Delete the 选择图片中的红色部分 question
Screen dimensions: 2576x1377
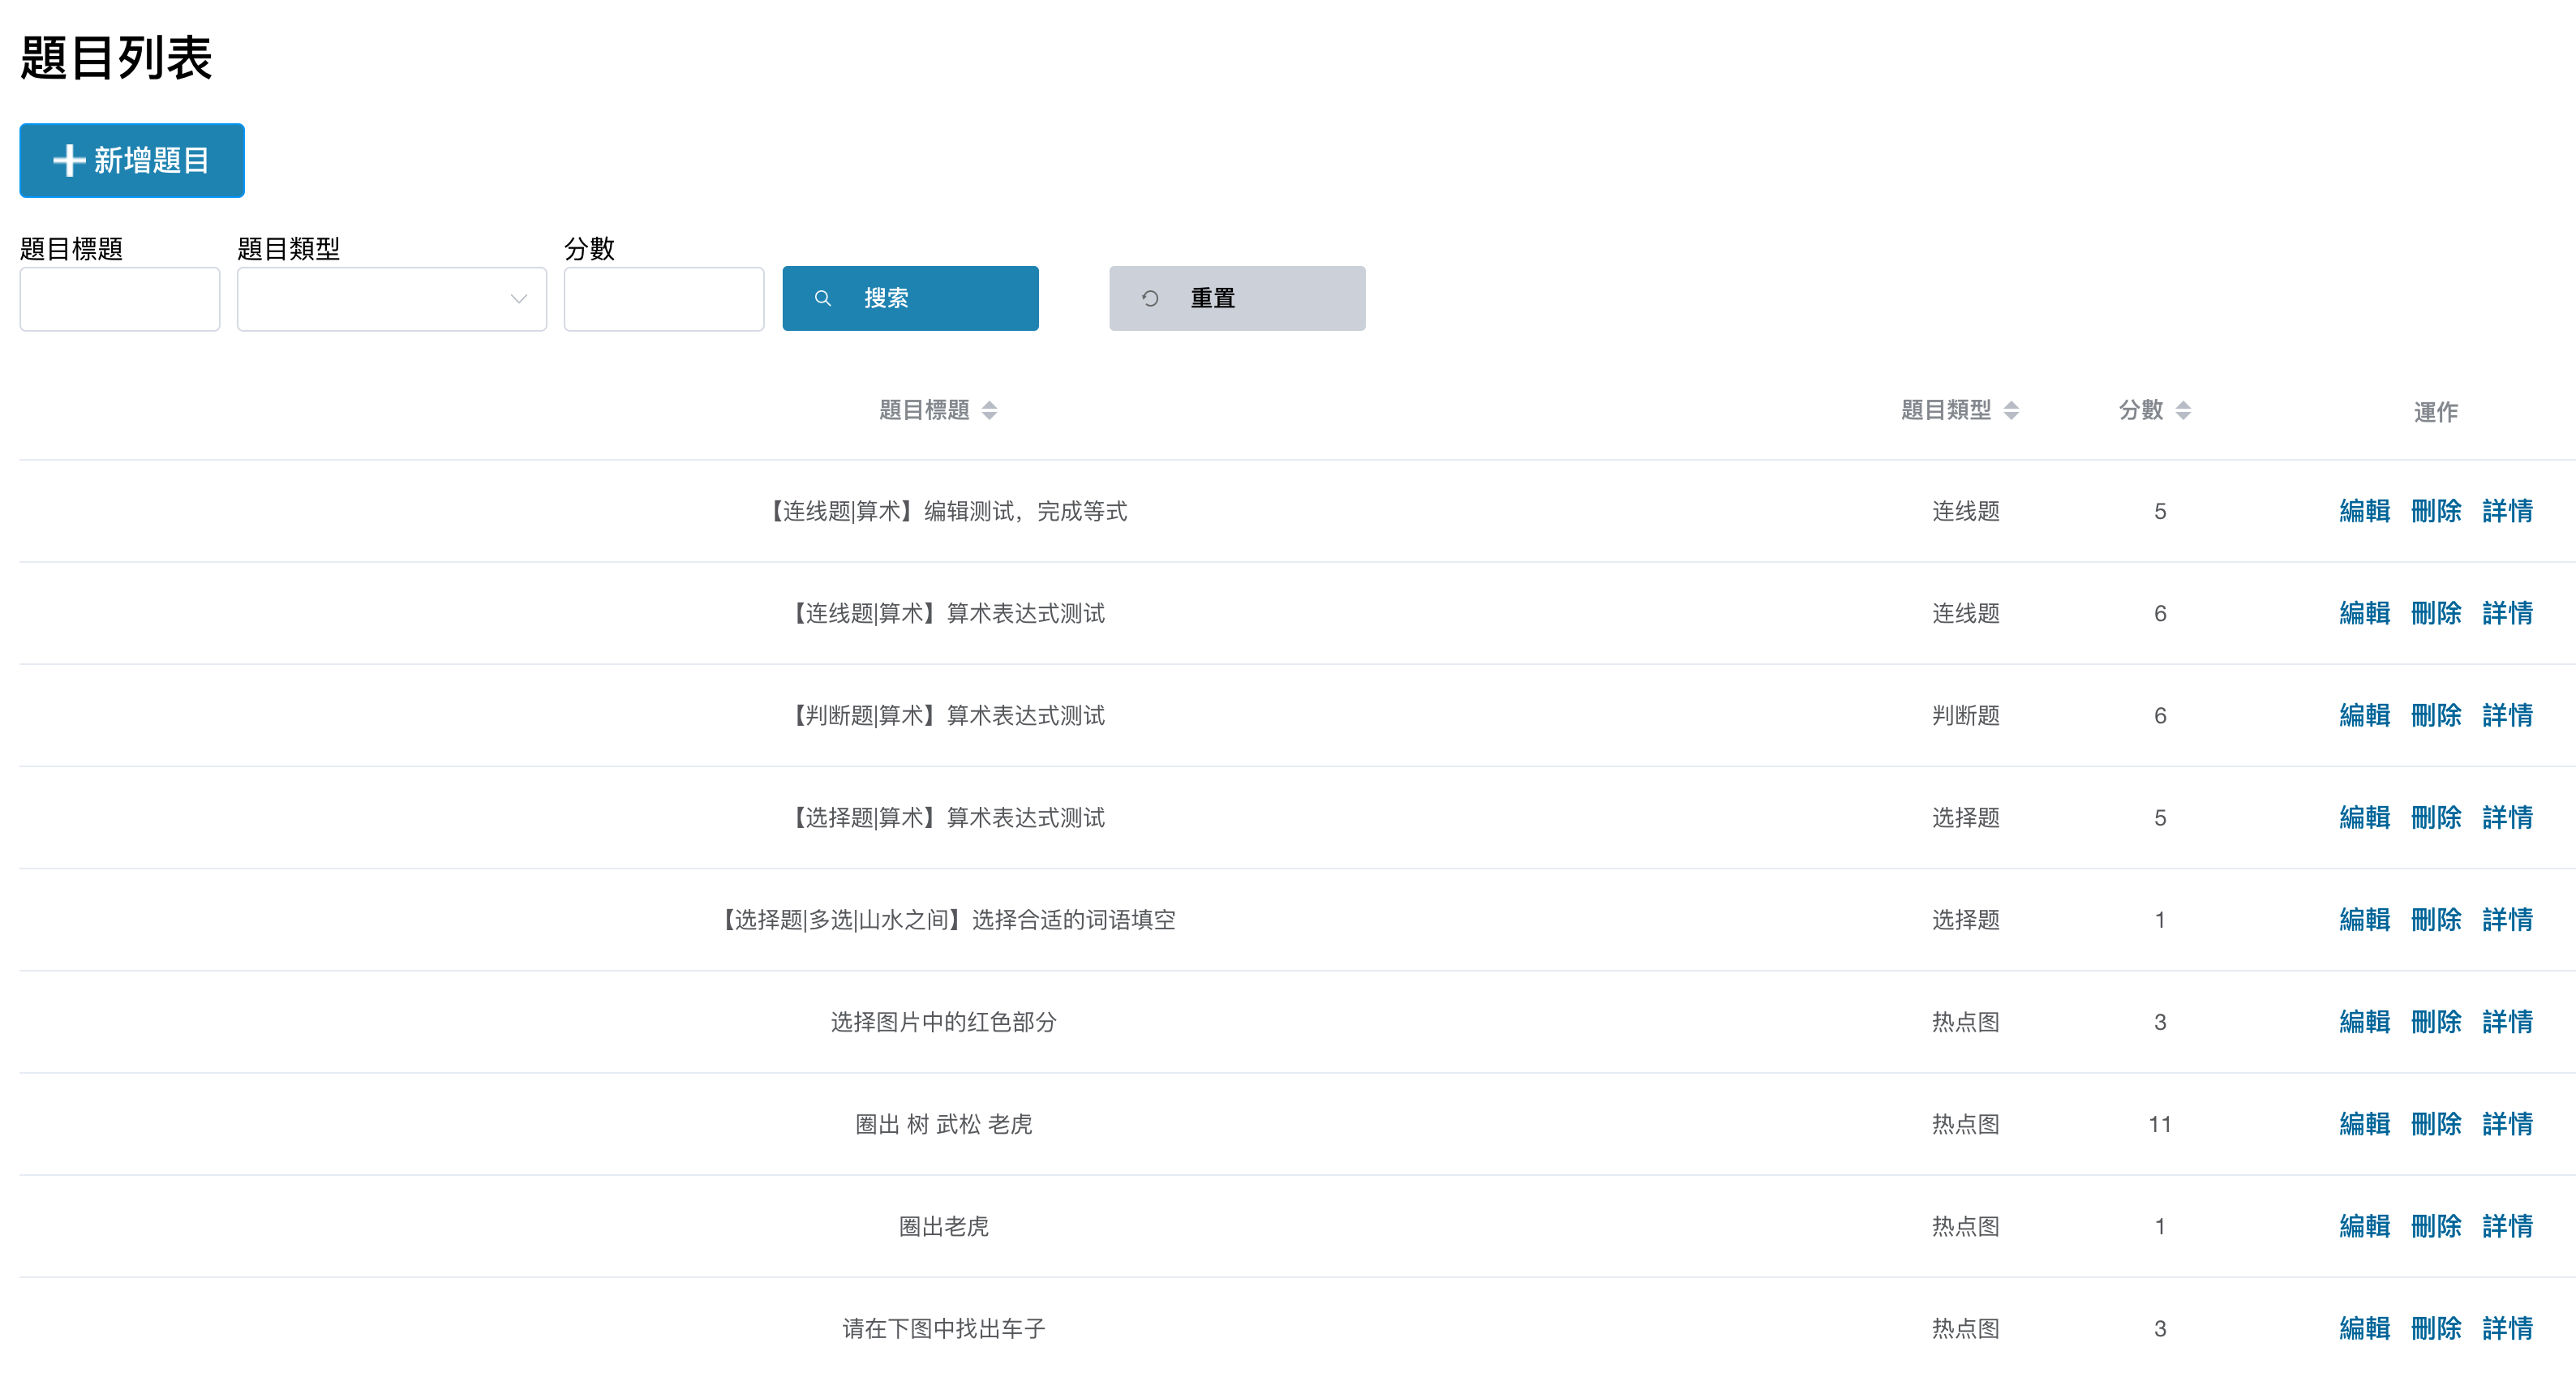click(2436, 1021)
